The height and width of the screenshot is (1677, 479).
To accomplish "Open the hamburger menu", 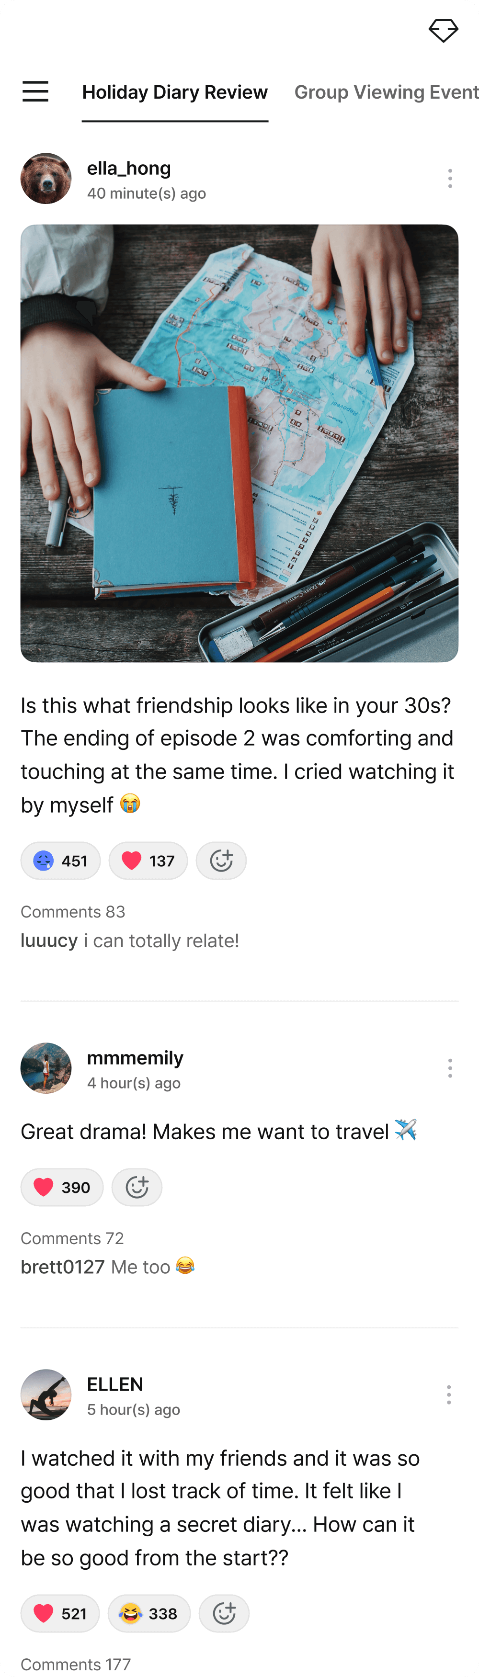I will pyautogui.click(x=35, y=91).
